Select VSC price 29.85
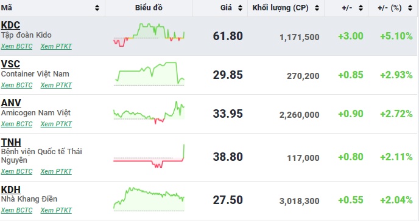 click(228, 75)
